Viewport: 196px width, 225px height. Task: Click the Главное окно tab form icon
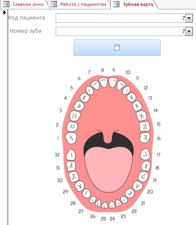[6, 4]
